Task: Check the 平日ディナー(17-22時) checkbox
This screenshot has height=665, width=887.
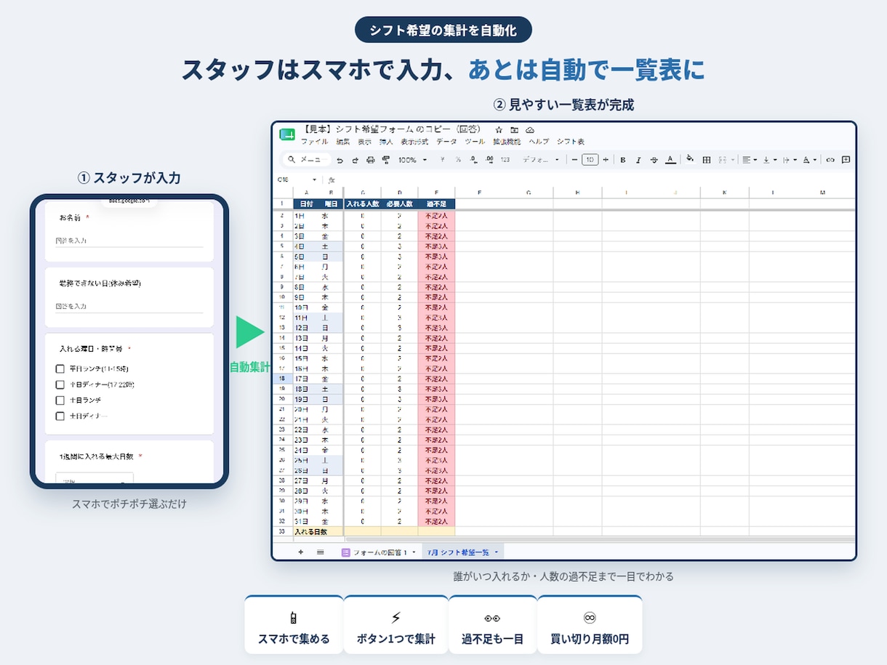Action: click(60, 384)
